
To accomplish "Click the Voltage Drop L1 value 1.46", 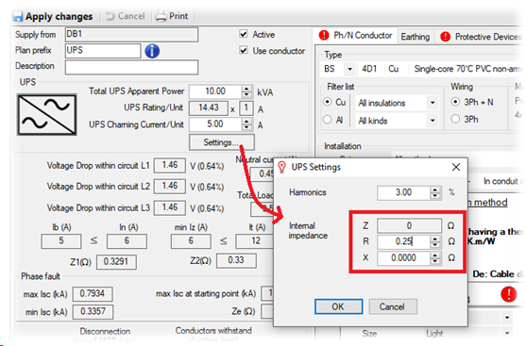I will coord(170,165).
